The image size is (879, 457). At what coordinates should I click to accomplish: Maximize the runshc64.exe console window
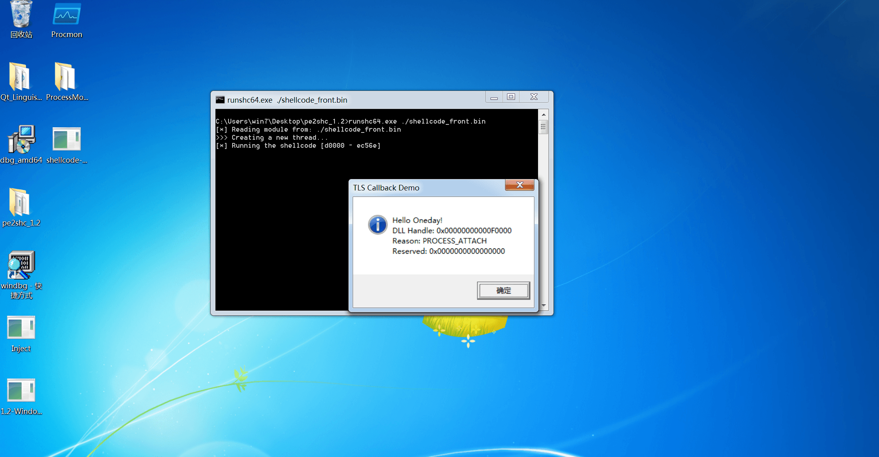click(511, 97)
